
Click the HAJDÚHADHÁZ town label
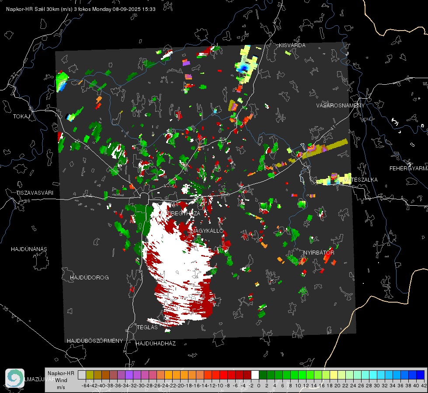tap(156, 343)
